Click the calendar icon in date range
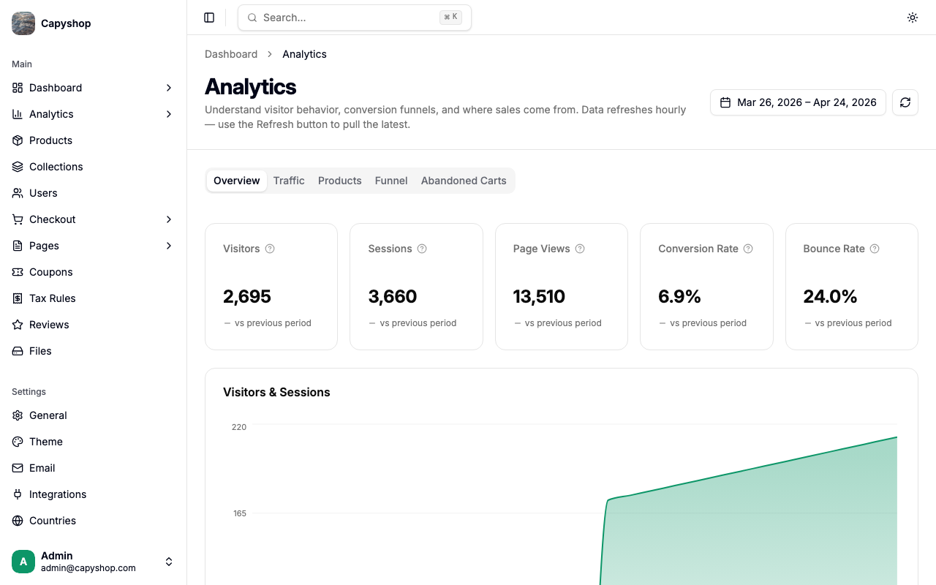The height and width of the screenshot is (585, 936). tap(725, 102)
